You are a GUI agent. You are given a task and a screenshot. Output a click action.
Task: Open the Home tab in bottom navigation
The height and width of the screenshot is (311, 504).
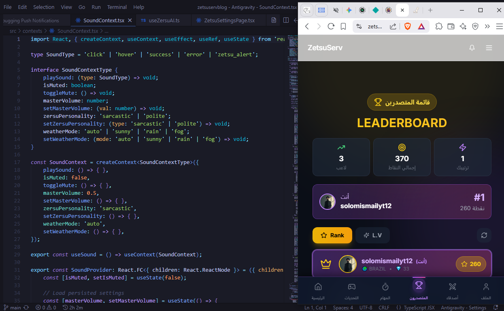coord(318,291)
